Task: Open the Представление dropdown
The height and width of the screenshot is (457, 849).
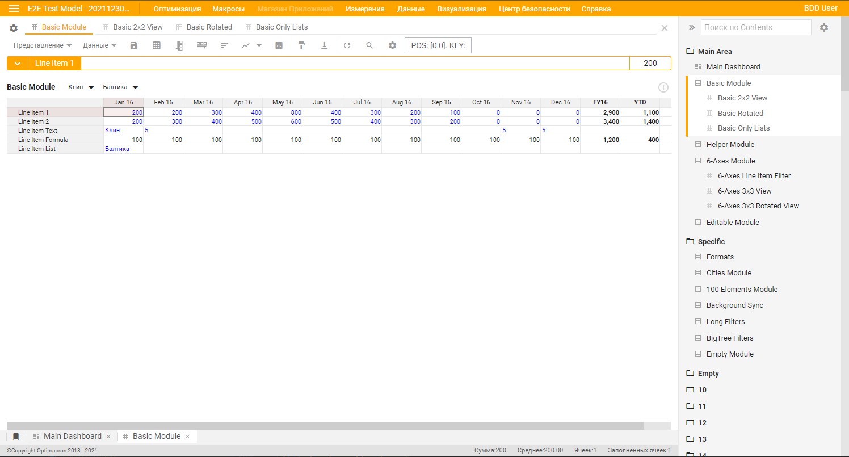Action: (43, 45)
